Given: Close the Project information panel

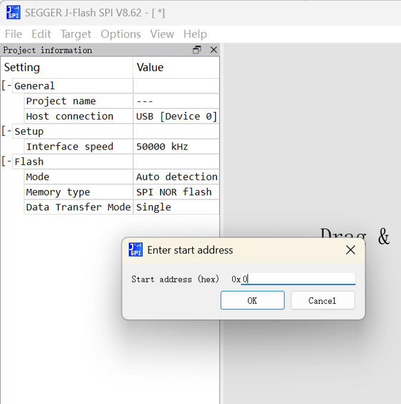Looking at the screenshot, I should click(x=214, y=50).
